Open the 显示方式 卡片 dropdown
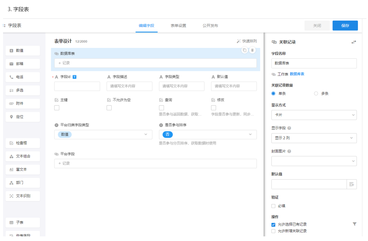Screen dimensions: 368x241 pos(314,115)
